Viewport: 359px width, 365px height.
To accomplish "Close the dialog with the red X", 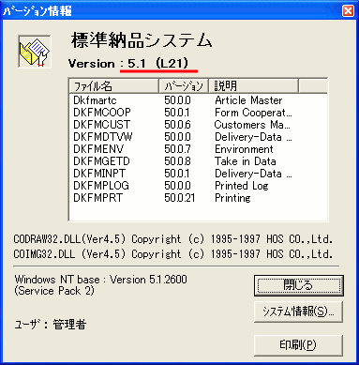I will [348, 10].
